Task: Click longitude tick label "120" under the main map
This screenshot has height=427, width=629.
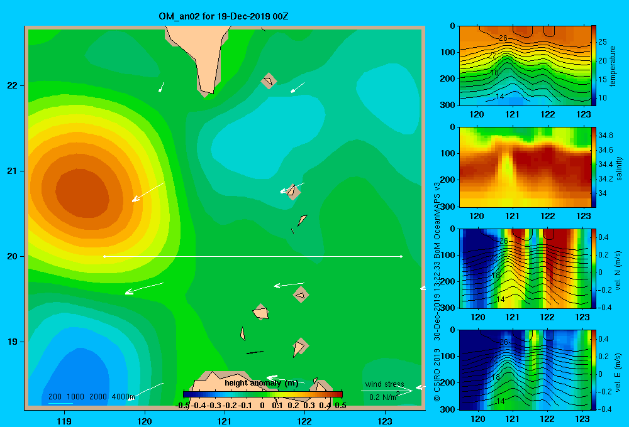Action: (x=145, y=421)
